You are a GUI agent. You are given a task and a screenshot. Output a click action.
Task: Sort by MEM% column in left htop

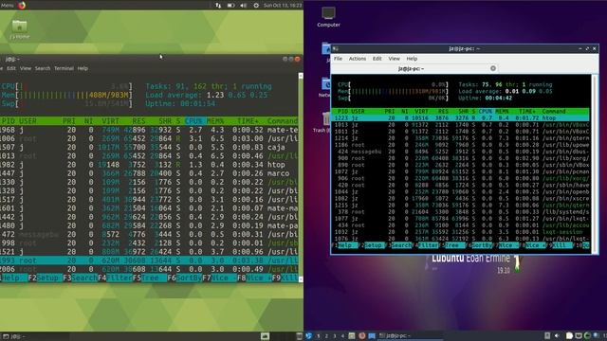215,121
